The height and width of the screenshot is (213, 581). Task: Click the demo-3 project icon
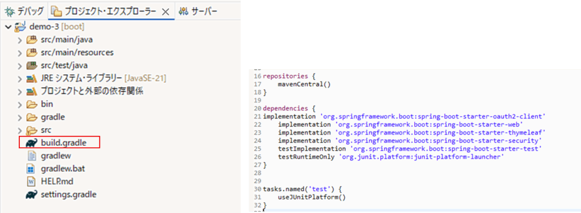click(x=20, y=27)
